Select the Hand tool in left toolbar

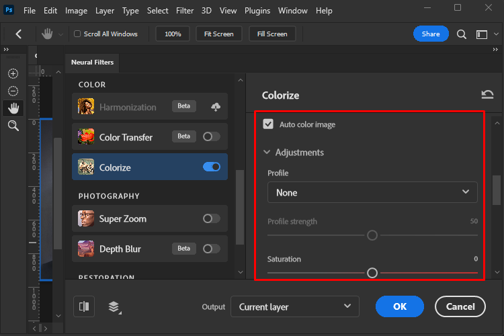[13, 108]
